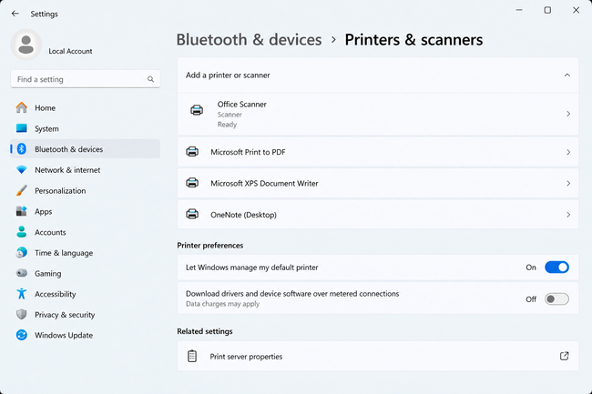Open Windows Update page

[x=86, y=335]
